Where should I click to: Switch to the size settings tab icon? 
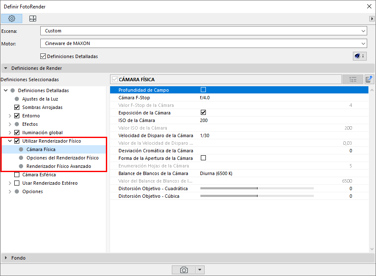click(33, 19)
